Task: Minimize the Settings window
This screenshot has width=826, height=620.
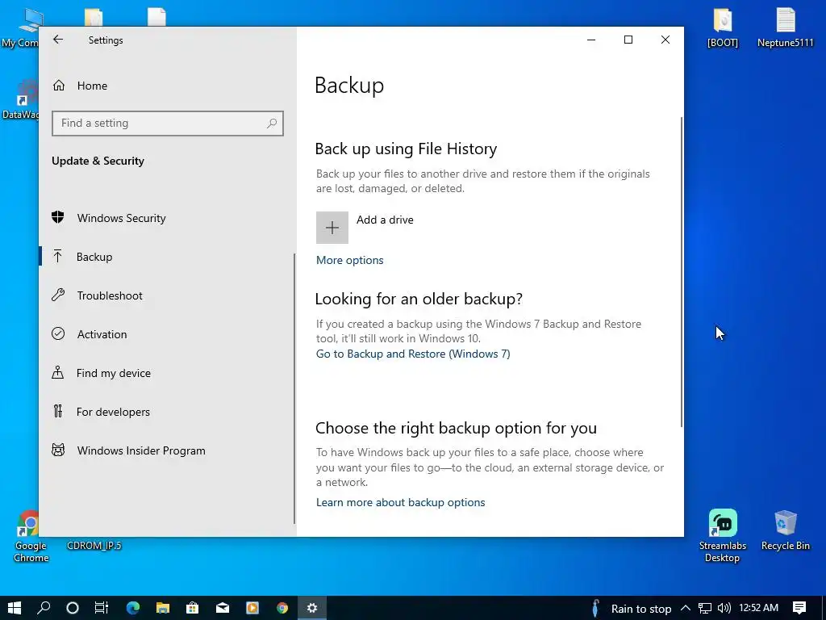Action: point(591,40)
